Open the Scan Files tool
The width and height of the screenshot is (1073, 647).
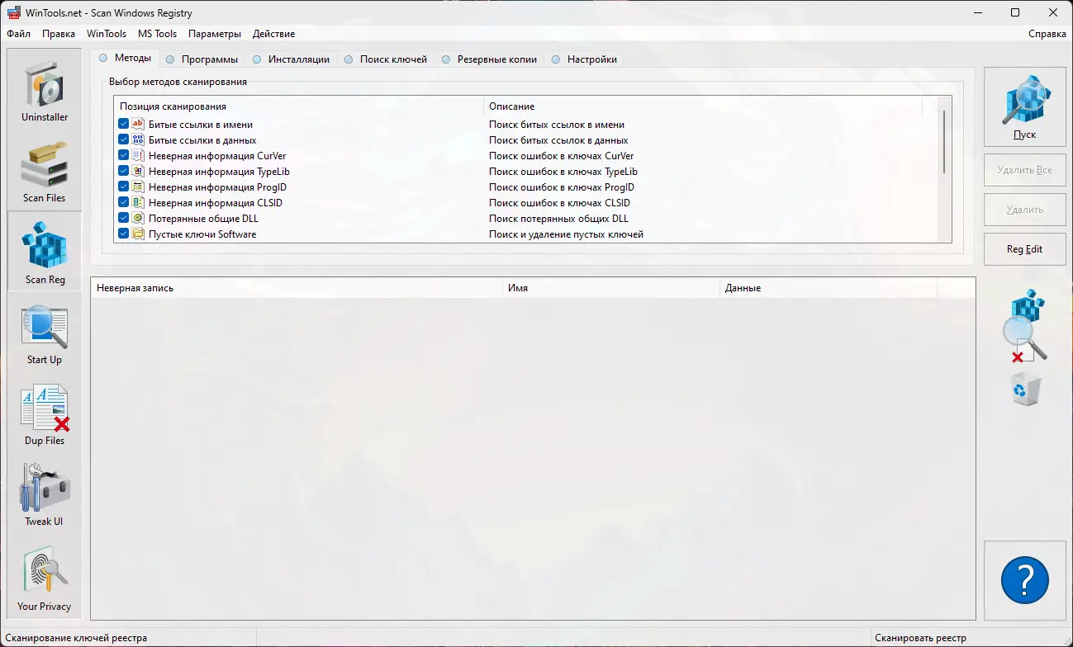(x=45, y=171)
